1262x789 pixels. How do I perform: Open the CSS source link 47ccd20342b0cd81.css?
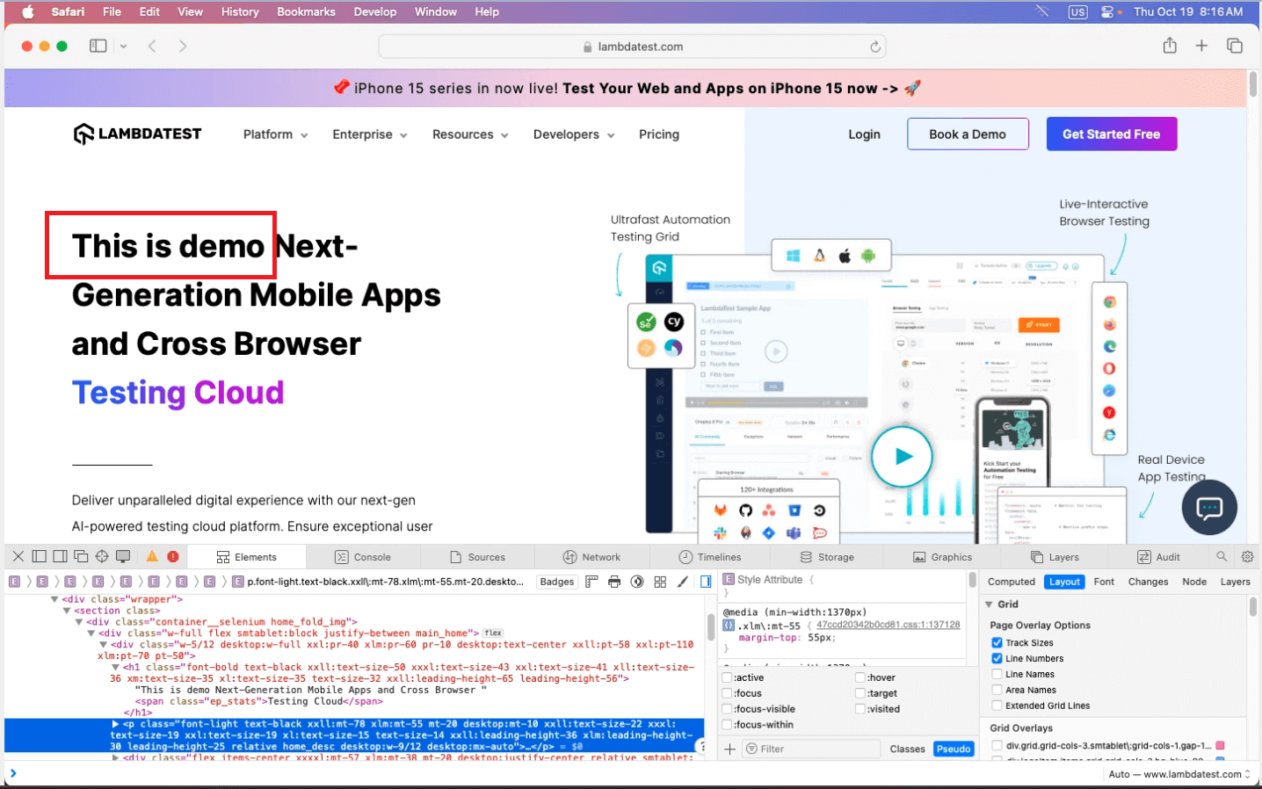click(x=888, y=625)
